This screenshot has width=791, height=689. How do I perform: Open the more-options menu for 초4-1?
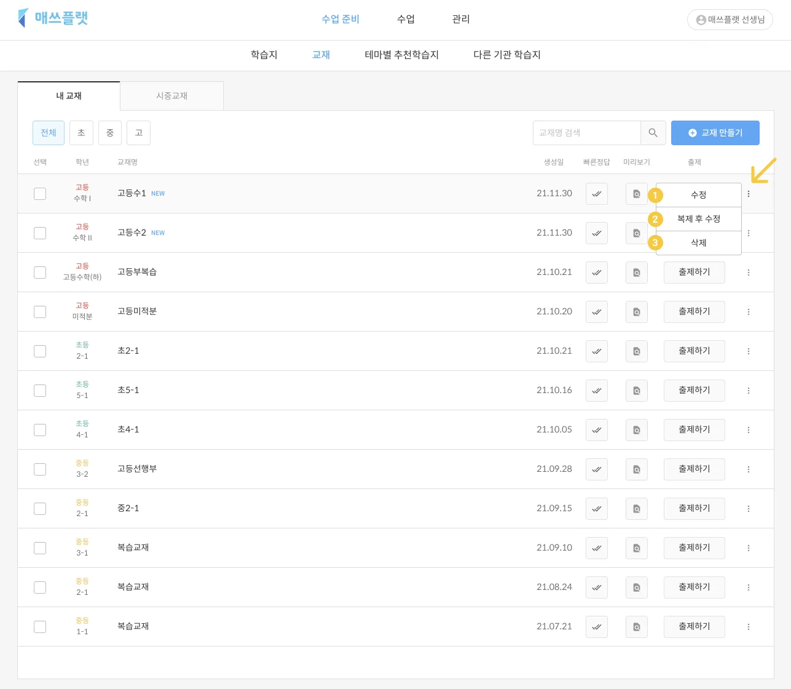[x=749, y=430]
